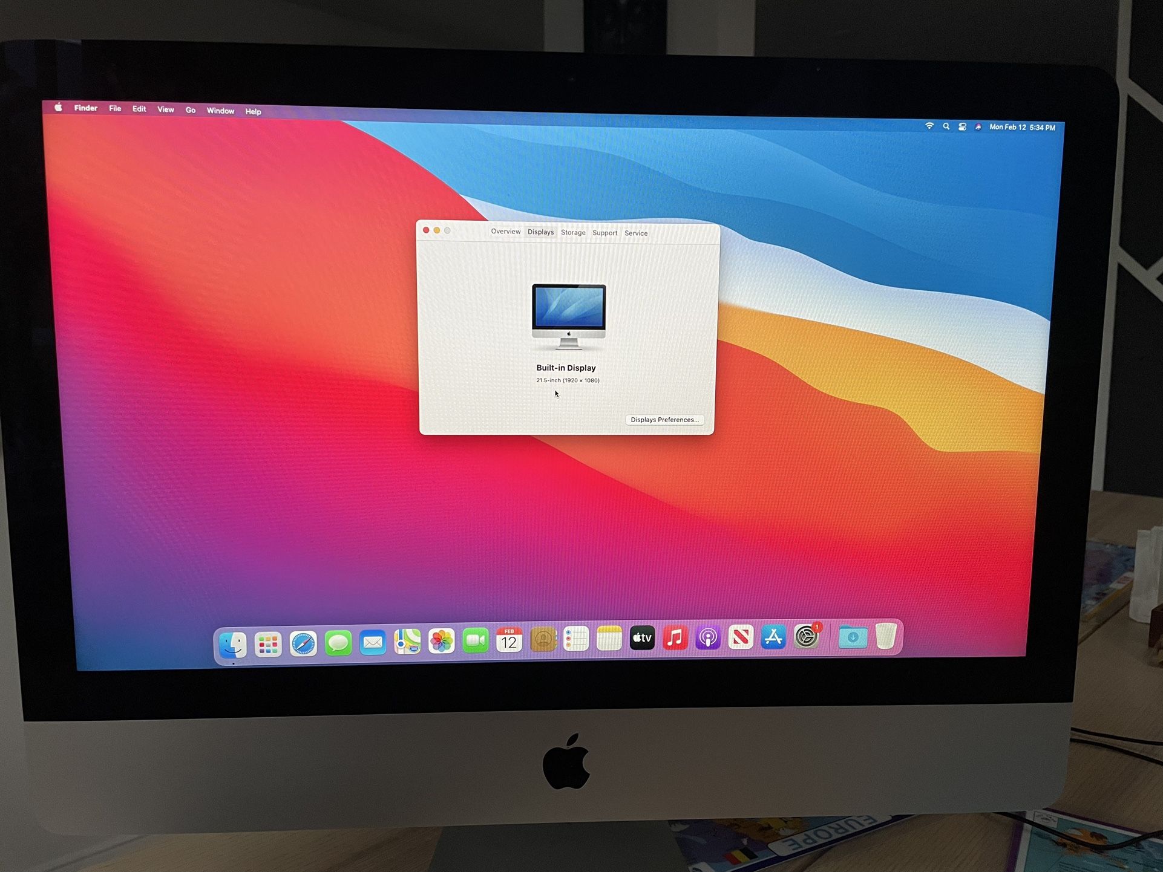
Task: Open FaceTime in the Dock
Action: pyautogui.click(x=476, y=640)
